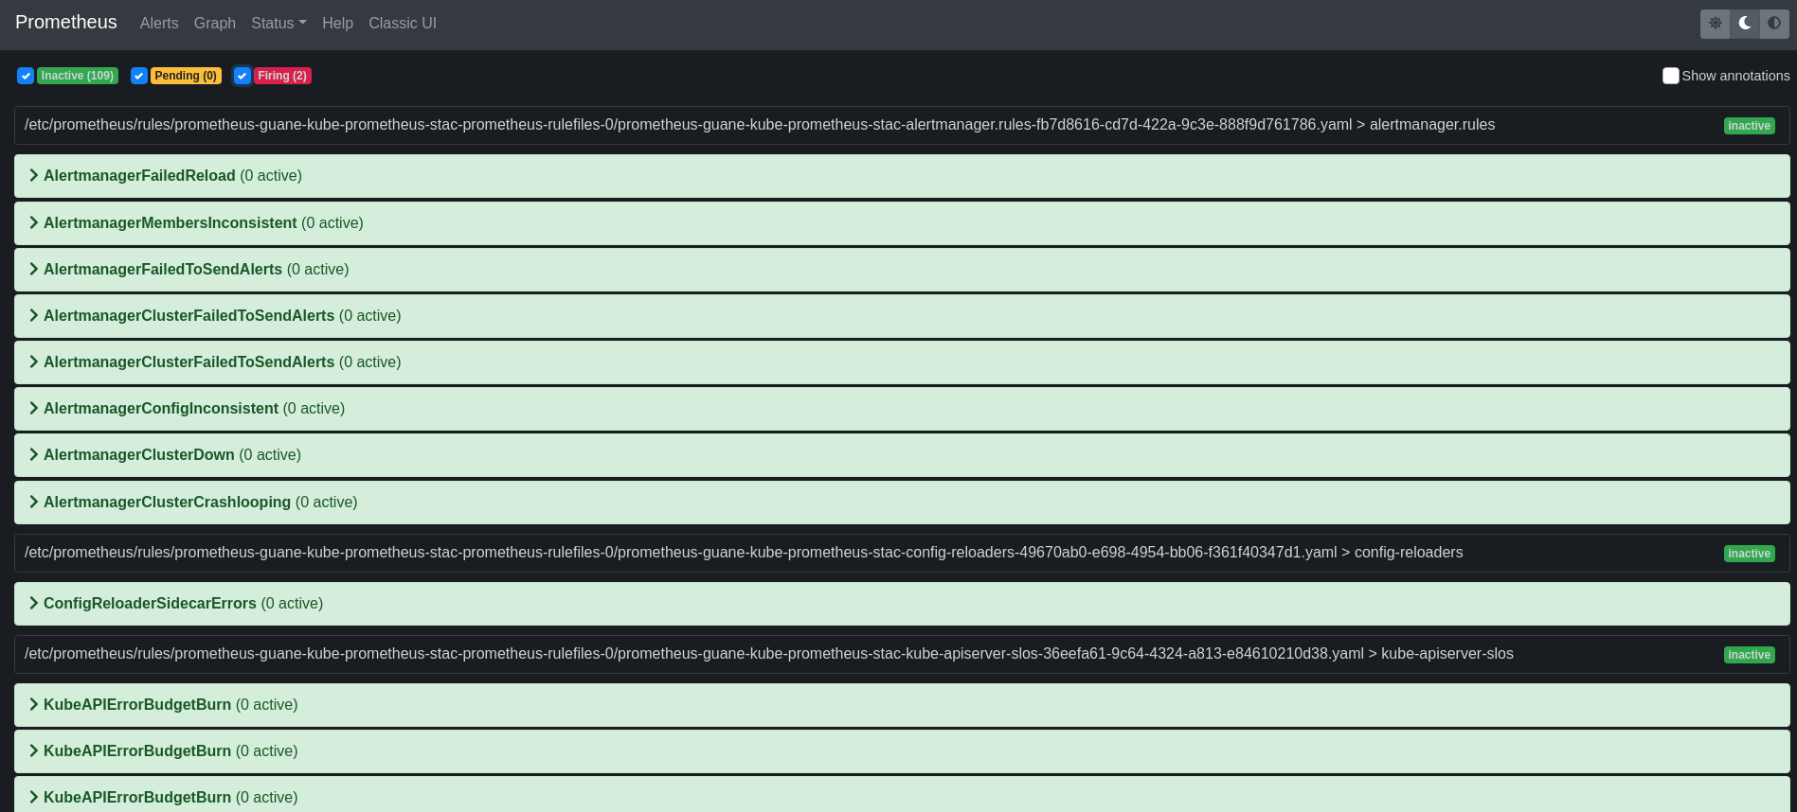Expand AlertmanagerFailedToSendAlerts alert rule
The height and width of the screenshot is (812, 1797).
tap(902, 270)
